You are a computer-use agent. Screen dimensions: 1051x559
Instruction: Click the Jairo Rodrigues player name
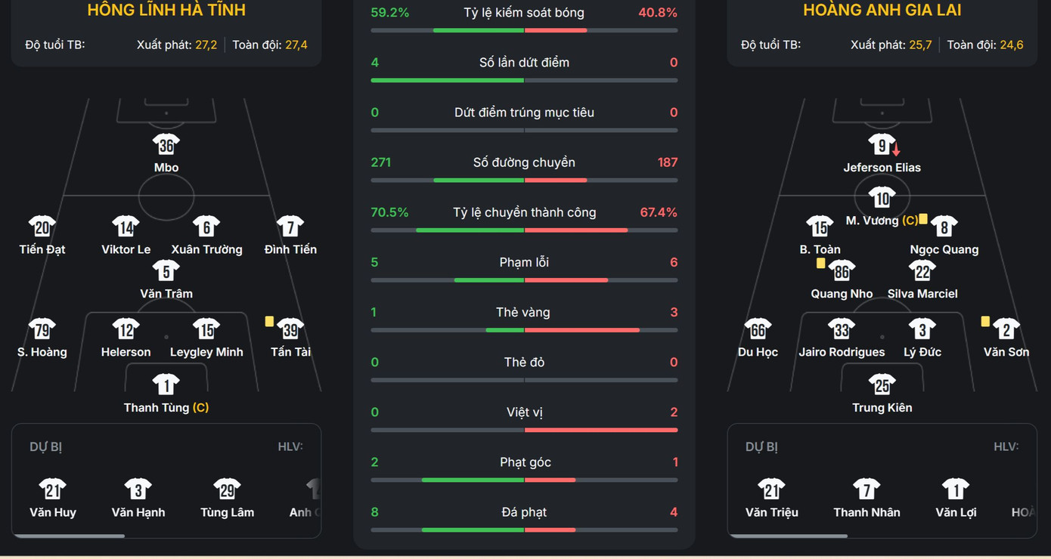click(842, 352)
